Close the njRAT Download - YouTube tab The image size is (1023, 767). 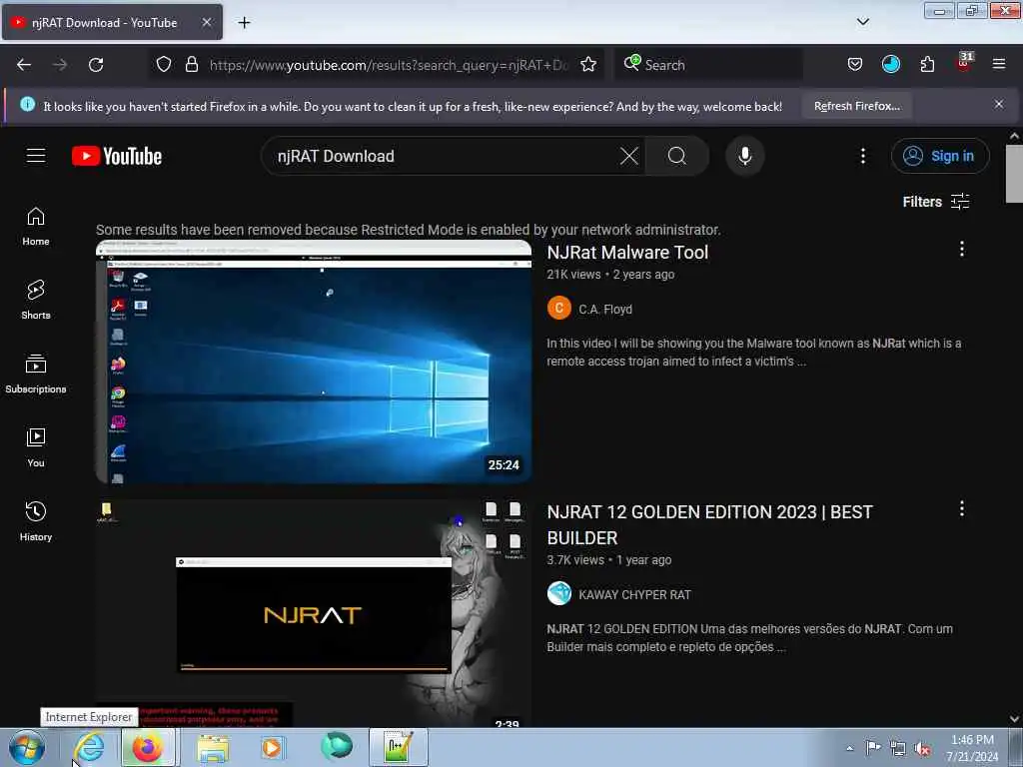[206, 22]
